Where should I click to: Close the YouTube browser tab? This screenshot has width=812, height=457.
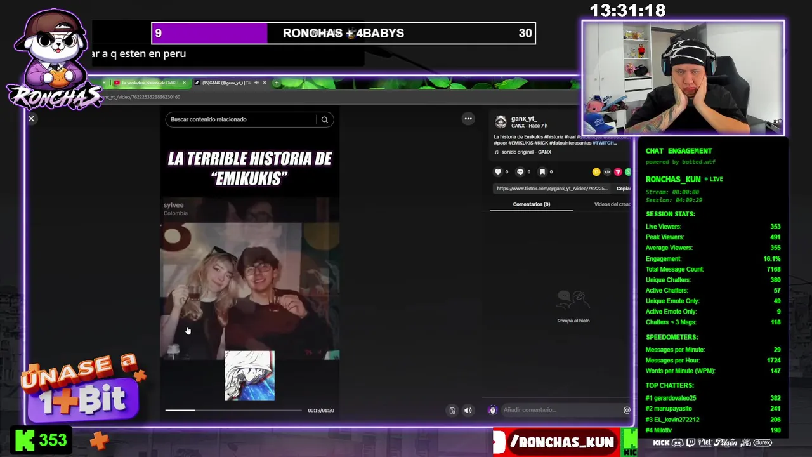(x=184, y=83)
